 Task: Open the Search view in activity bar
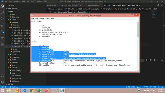[x=2, y=12]
